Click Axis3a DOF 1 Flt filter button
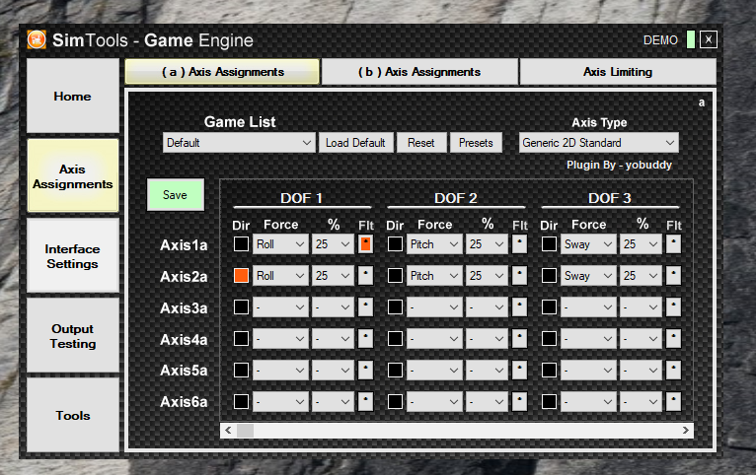Image resolution: width=756 pixels, height=475 pixels. (x=365, y=307)
